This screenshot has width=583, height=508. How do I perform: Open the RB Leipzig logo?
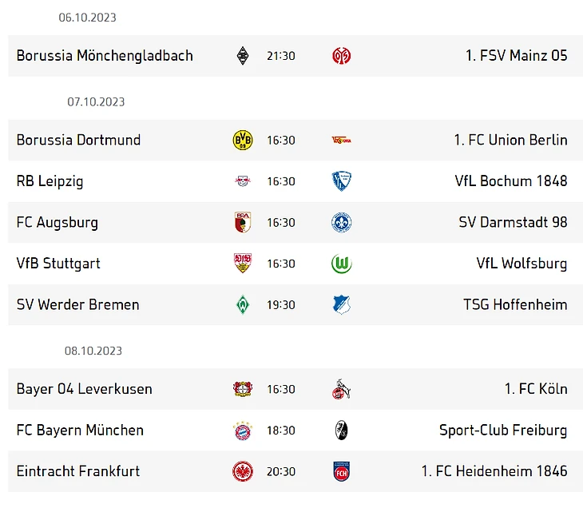(x=243, y=181)
